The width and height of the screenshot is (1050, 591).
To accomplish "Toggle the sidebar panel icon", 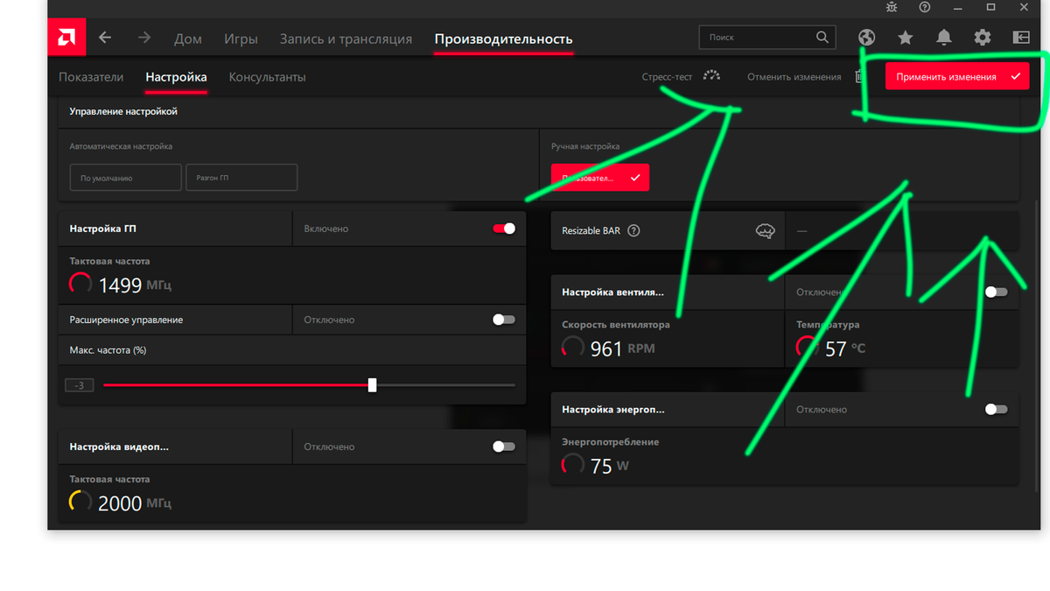I will [x=1021, y=38].
